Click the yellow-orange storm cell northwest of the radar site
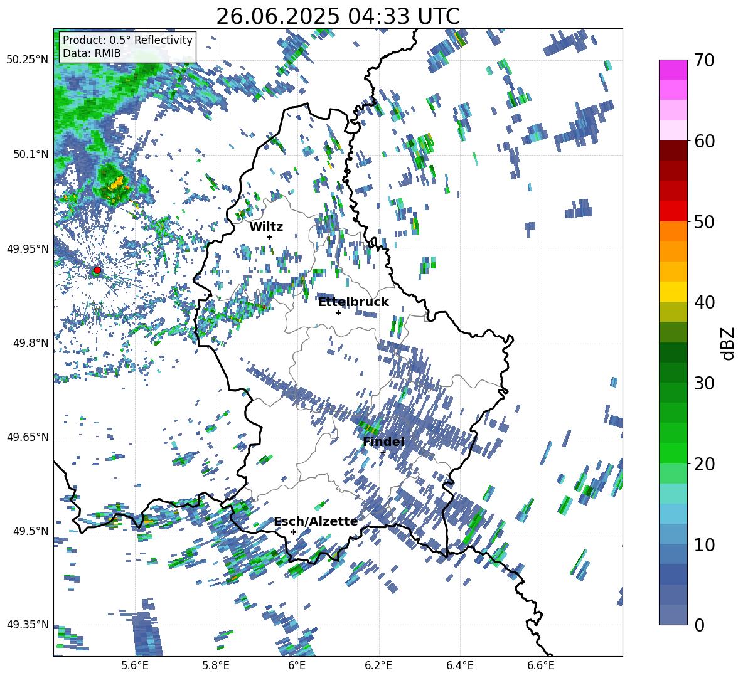 click(117, 183)
